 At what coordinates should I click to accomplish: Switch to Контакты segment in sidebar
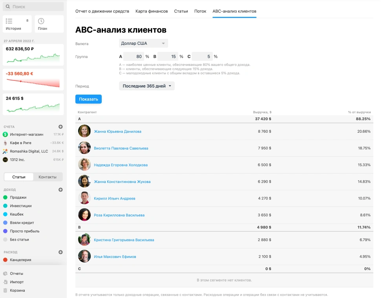pos(48,177)
